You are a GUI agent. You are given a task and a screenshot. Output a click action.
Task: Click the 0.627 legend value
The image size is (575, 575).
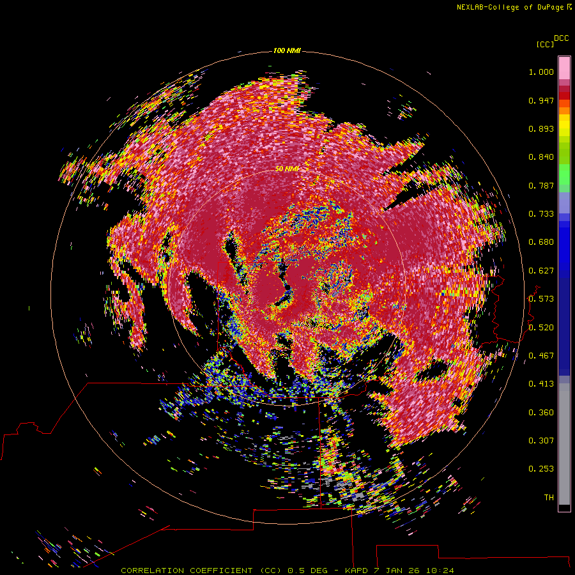tap(541, 271)
